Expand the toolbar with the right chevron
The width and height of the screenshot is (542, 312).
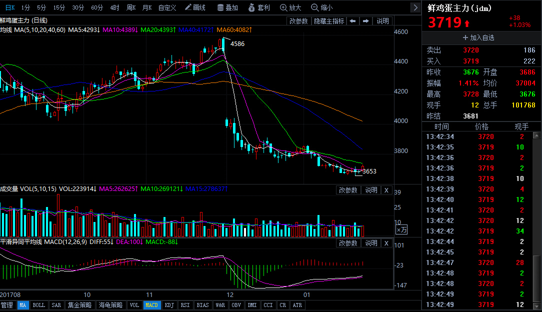click(415, 7)
